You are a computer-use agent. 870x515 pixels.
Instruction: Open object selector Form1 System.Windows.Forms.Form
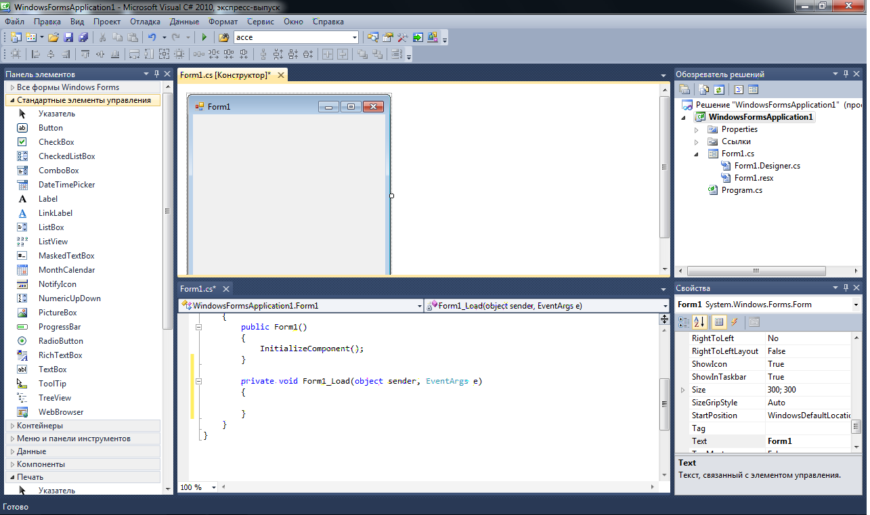pyautogui.click(x=768, y=305)
